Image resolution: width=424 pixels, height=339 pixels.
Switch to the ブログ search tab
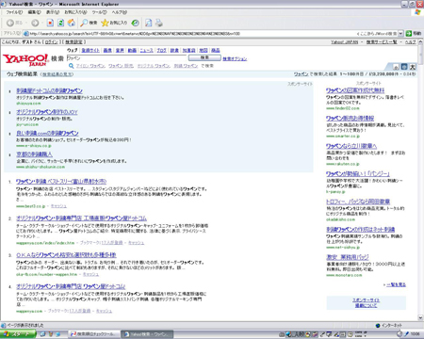162,50
